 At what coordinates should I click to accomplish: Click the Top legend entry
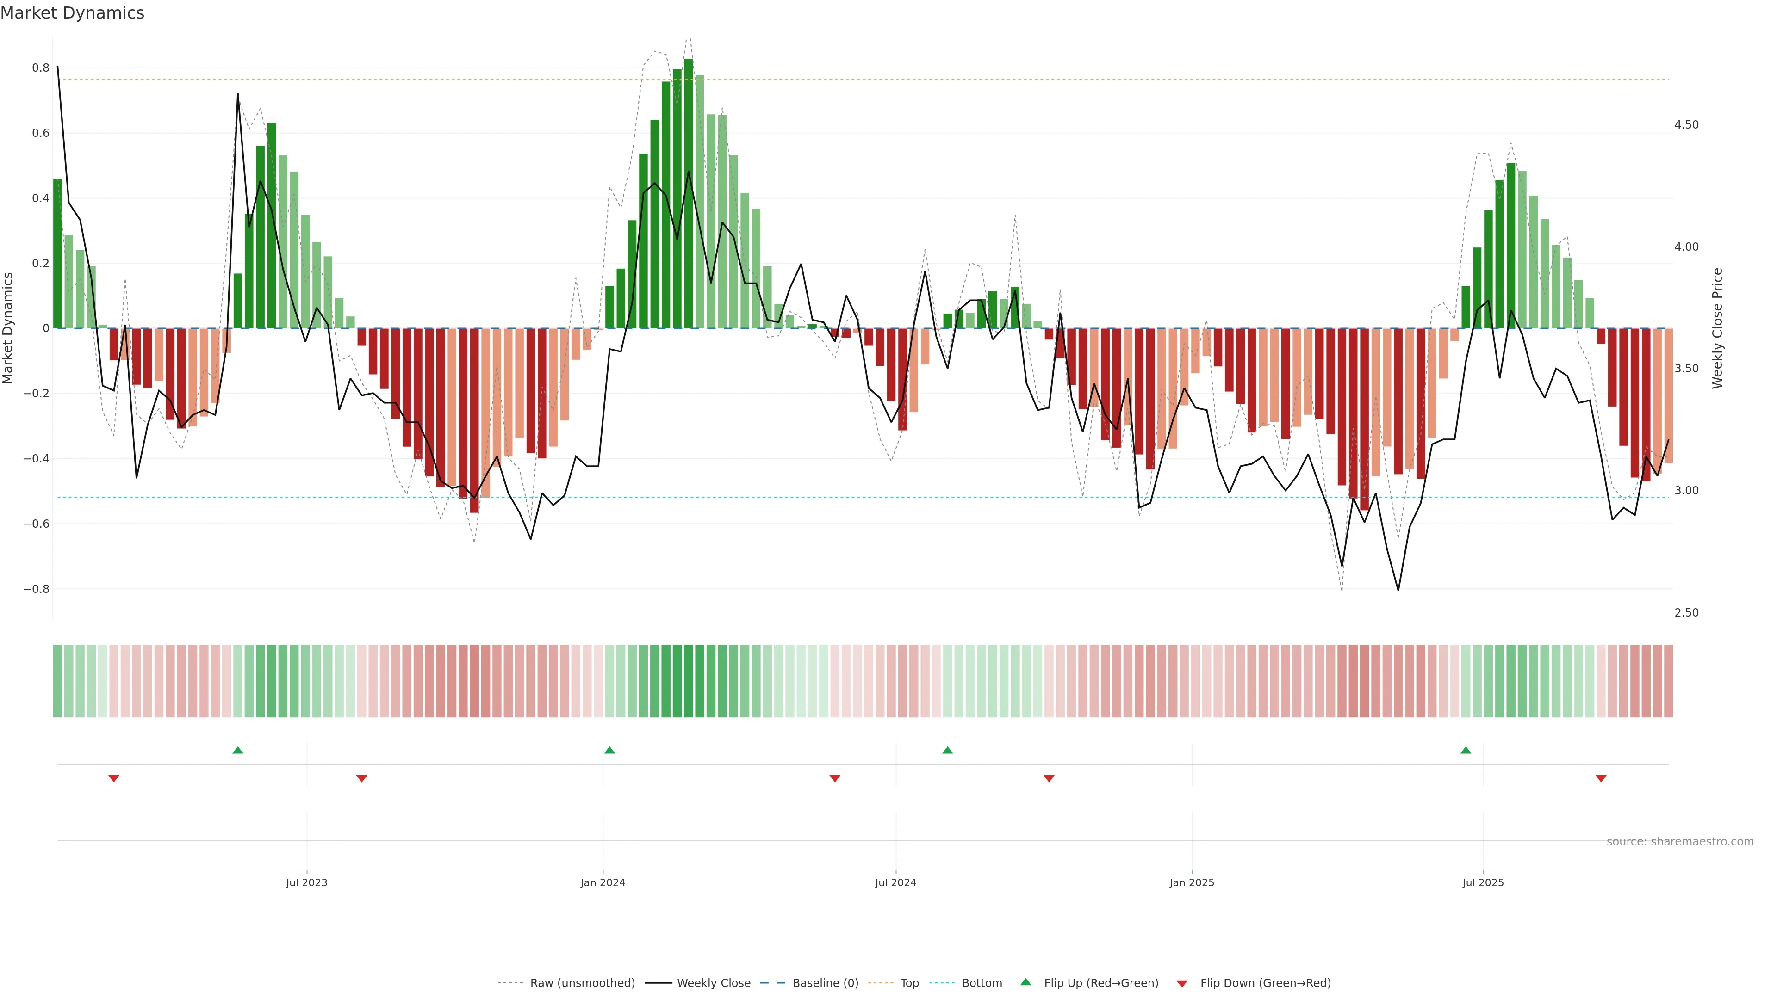coord(909,983)
